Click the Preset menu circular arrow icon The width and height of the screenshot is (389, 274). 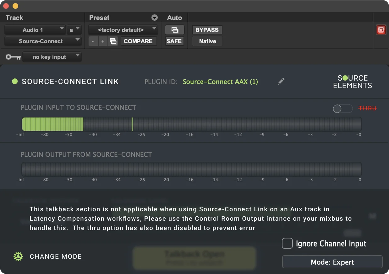154,18
